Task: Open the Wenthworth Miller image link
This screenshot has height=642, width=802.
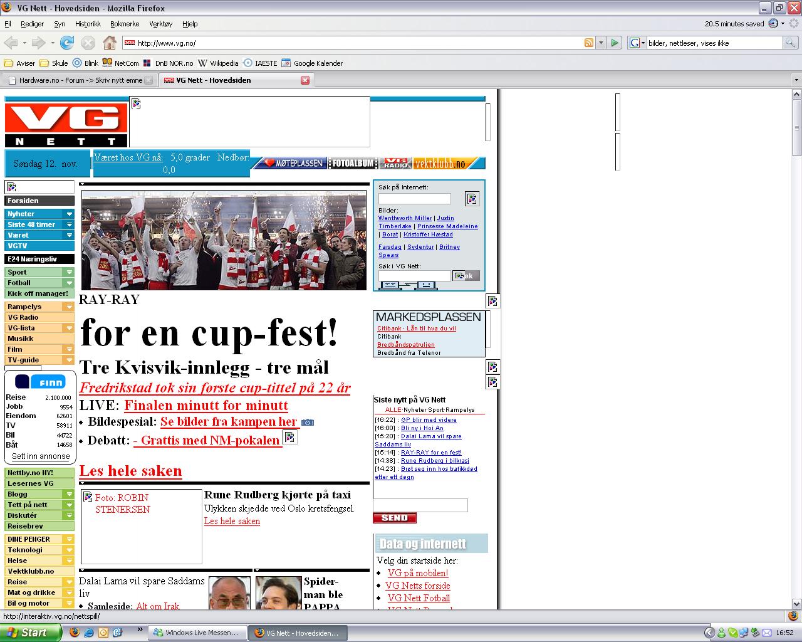Action: coord(405,218)
